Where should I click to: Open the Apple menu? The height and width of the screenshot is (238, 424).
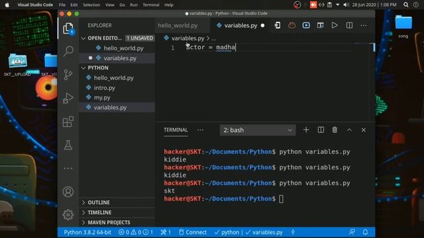[x=7, y=5]
